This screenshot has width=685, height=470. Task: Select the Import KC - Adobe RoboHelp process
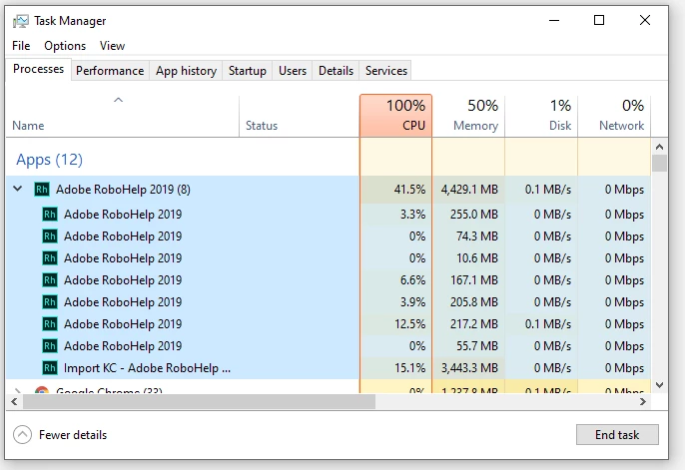(x=329, y=368)
